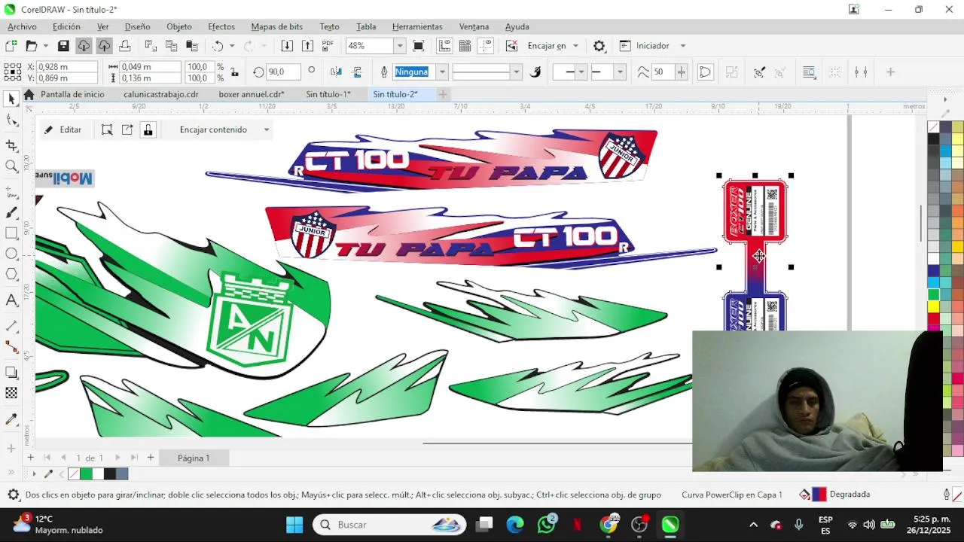
Task: Select the Ellipse tool
Action: pos(11,254)
